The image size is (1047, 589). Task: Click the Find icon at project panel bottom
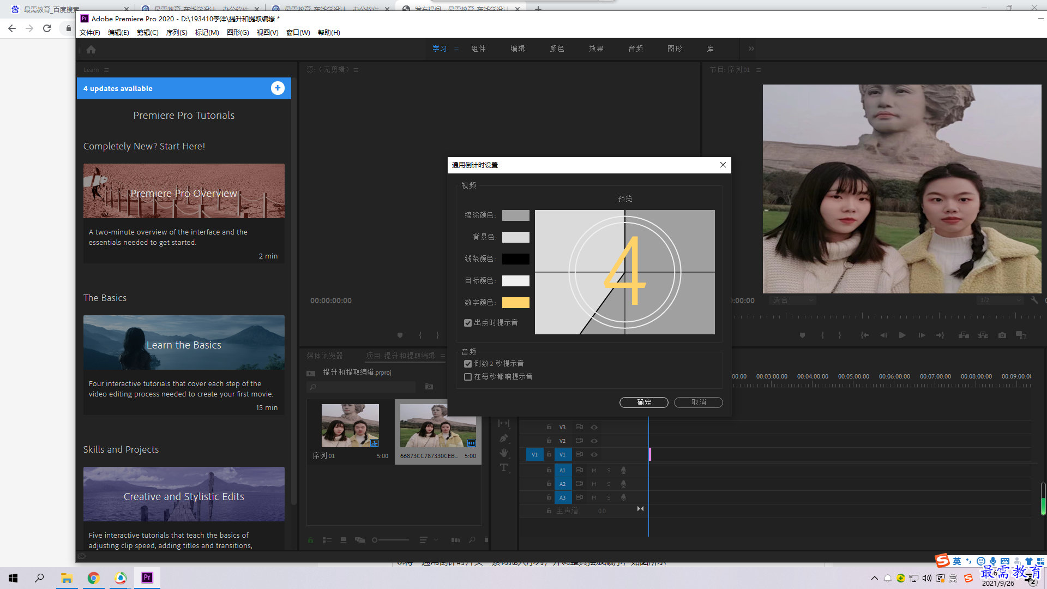click(472, 540)
